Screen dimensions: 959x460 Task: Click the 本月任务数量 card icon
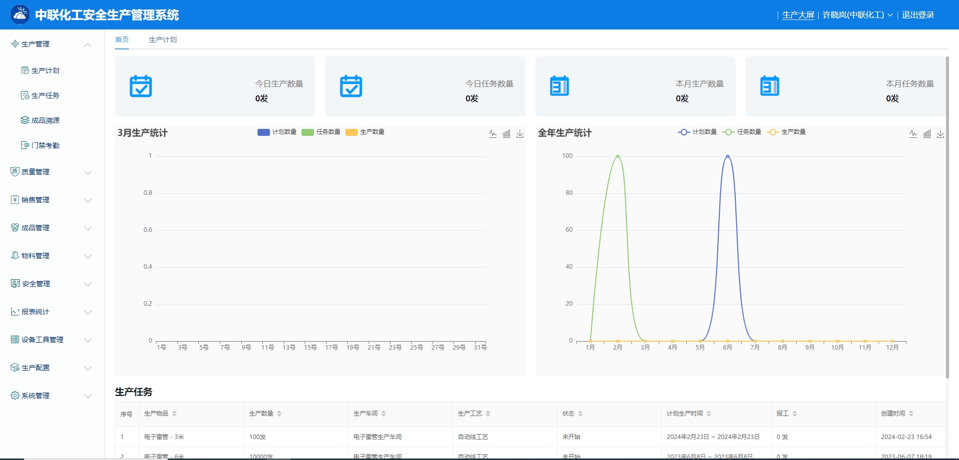(770, 86)
